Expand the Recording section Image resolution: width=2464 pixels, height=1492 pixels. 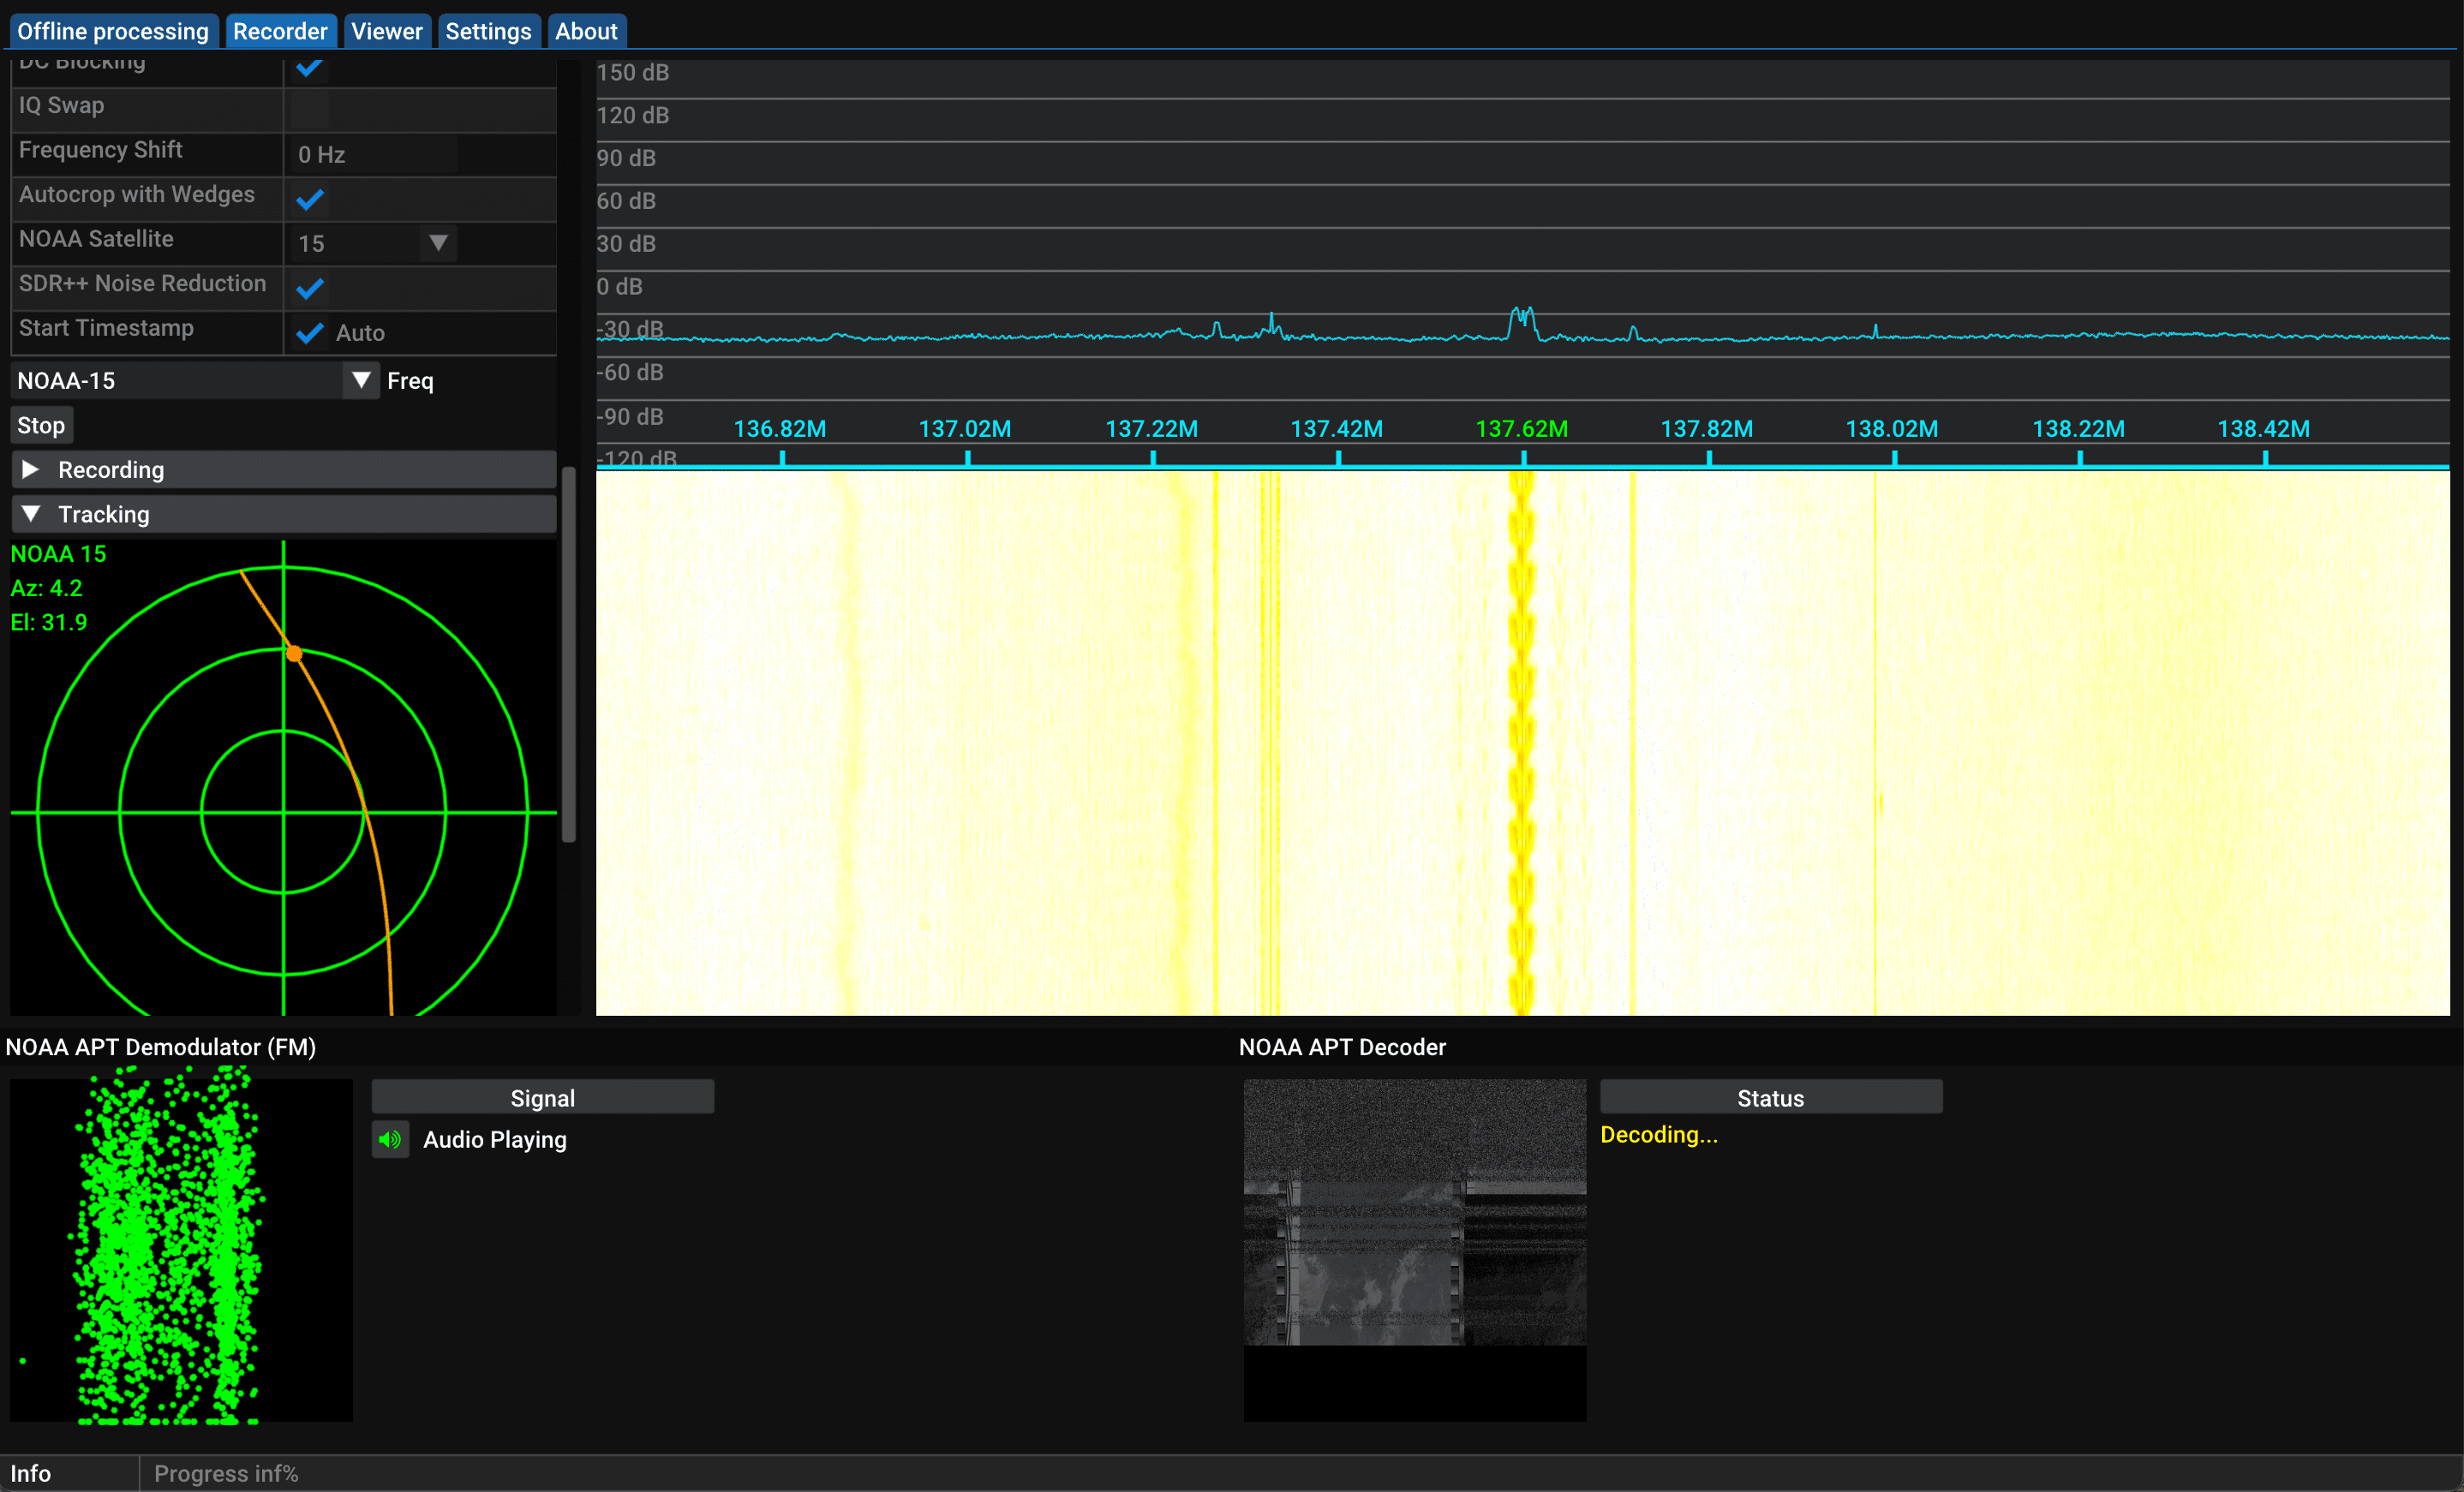(x=280, y=469)
